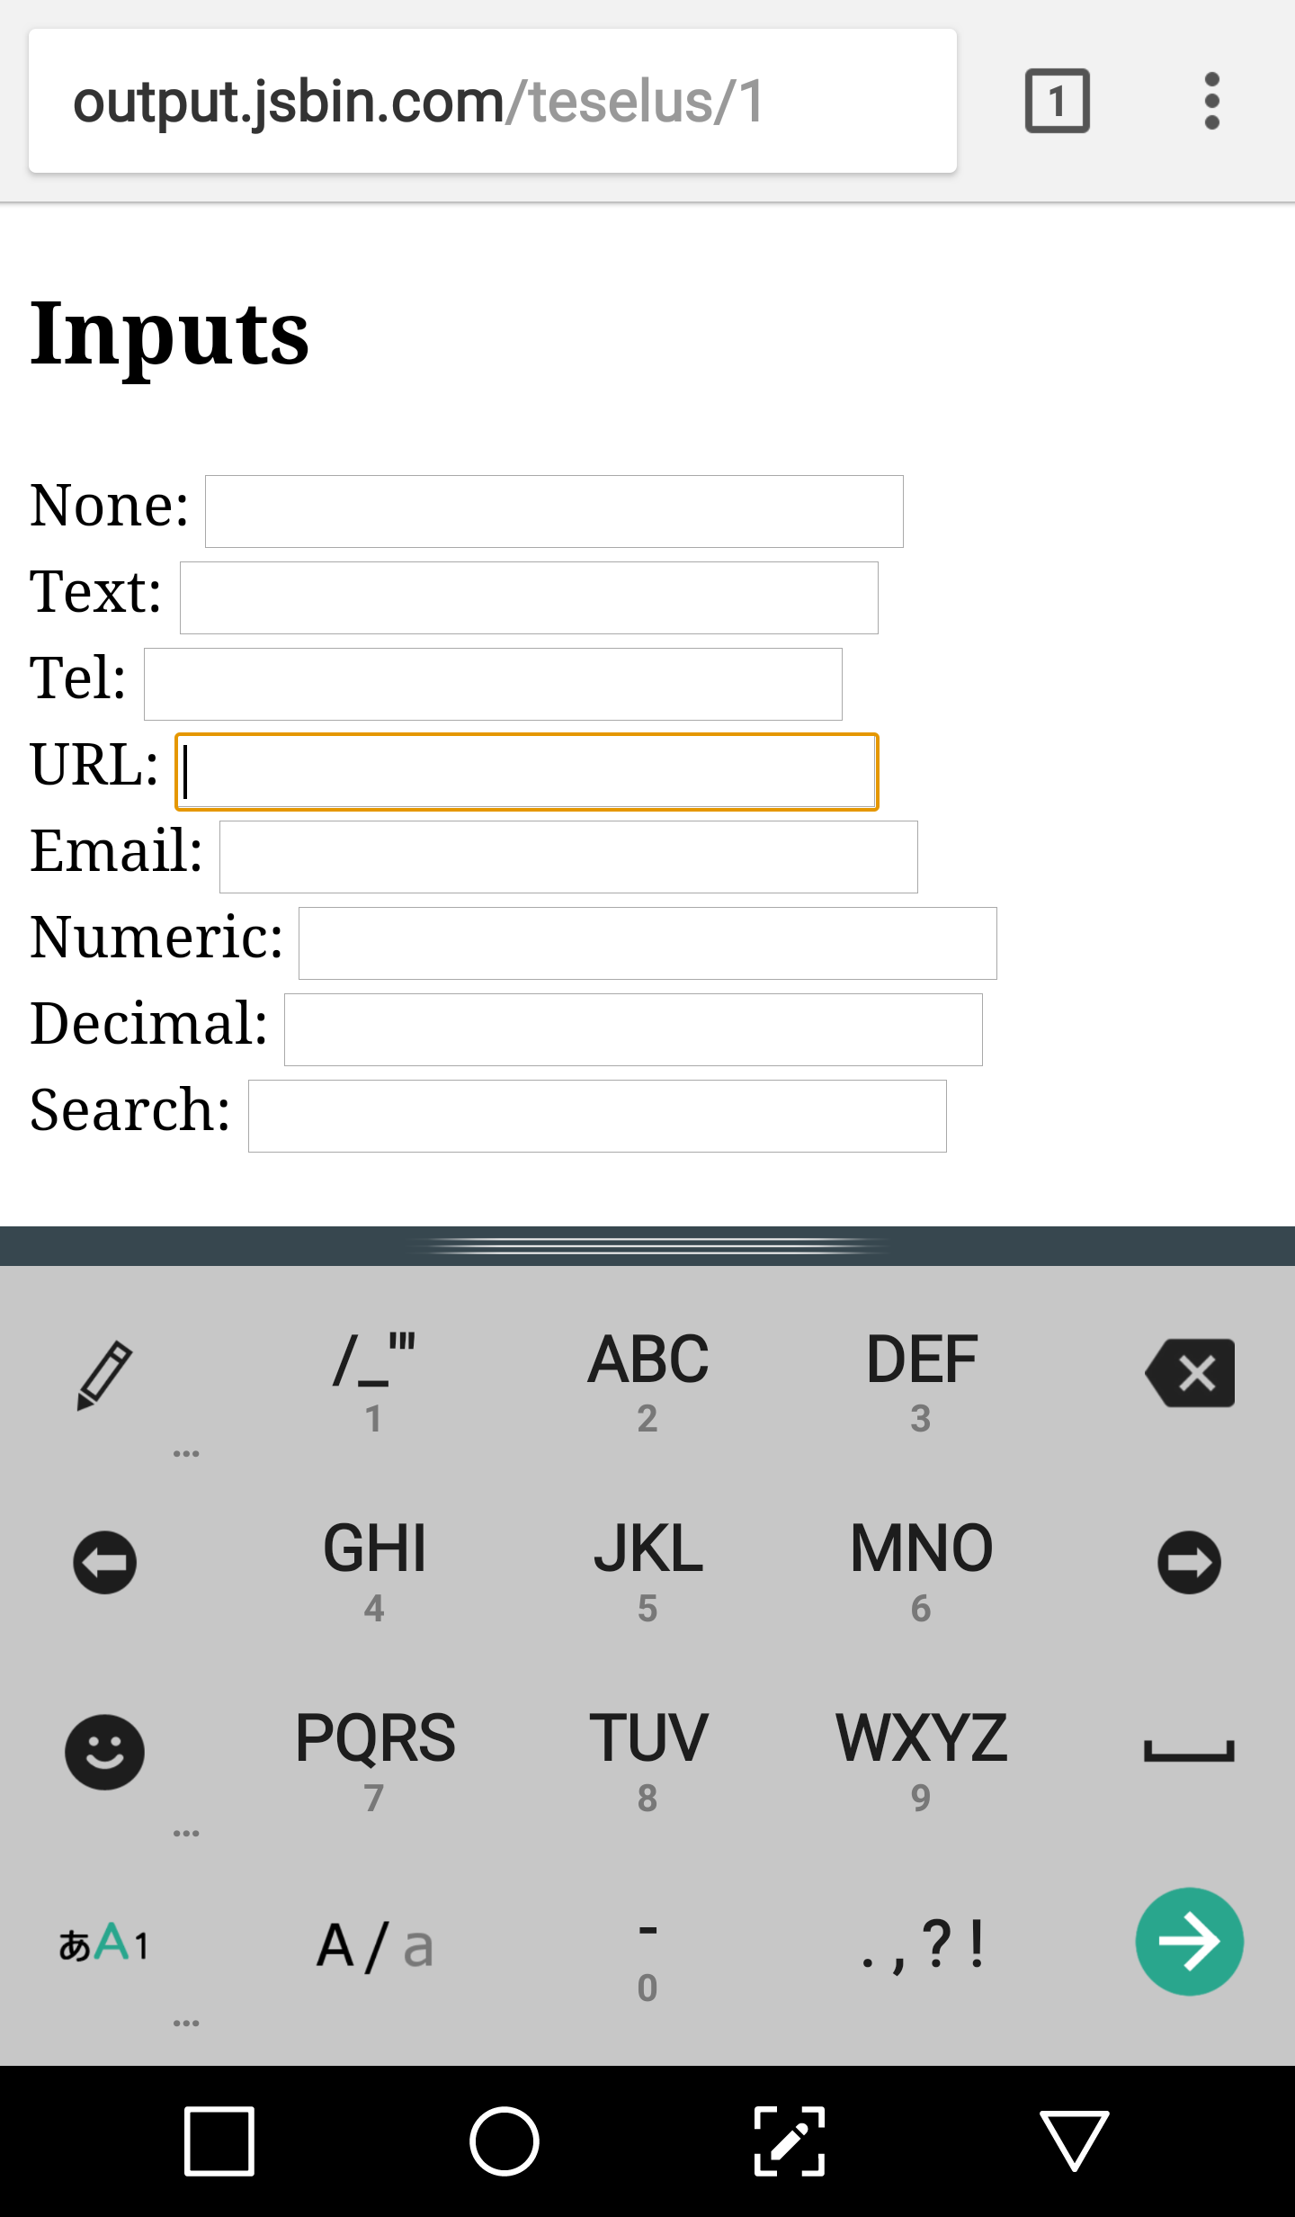Tap the spacebar key

coord(1189,1752)
